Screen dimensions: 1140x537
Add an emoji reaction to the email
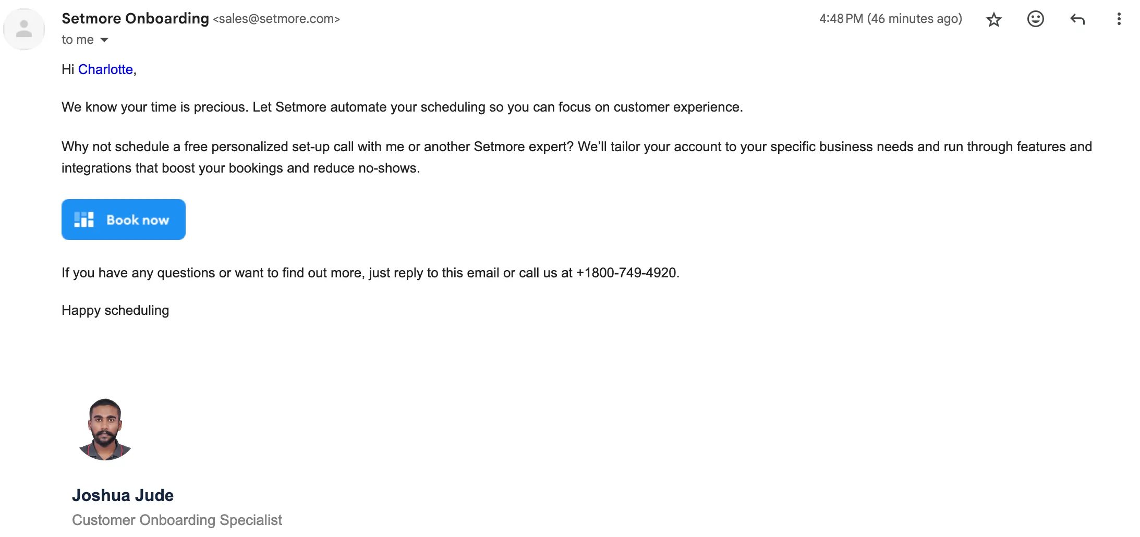(1035, 19)
